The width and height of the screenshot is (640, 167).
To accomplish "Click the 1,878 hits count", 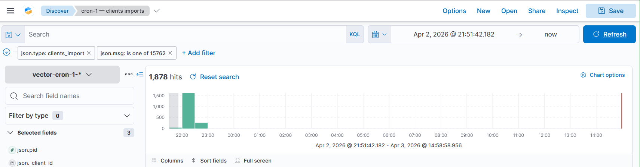I will pos(165,77).
